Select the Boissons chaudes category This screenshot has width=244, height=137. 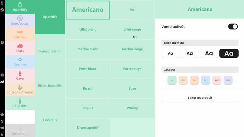(20, 89)
